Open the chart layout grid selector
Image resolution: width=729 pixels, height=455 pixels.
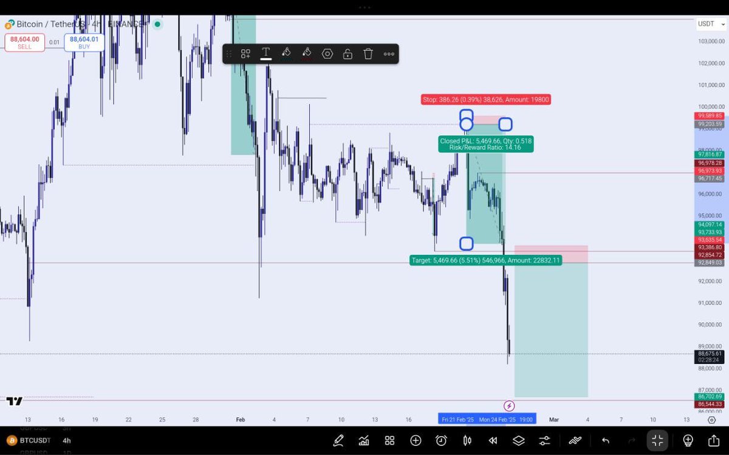(389, 441)
